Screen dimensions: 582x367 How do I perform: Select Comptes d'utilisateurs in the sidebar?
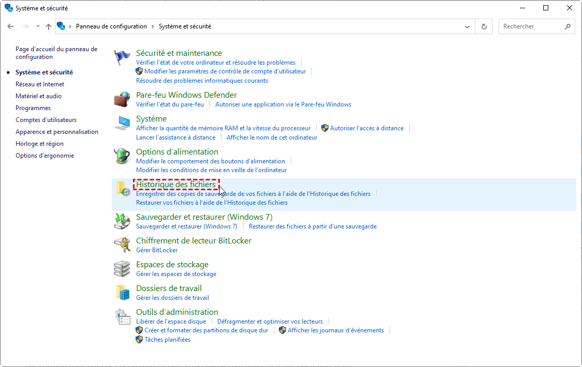coord(46,120)
